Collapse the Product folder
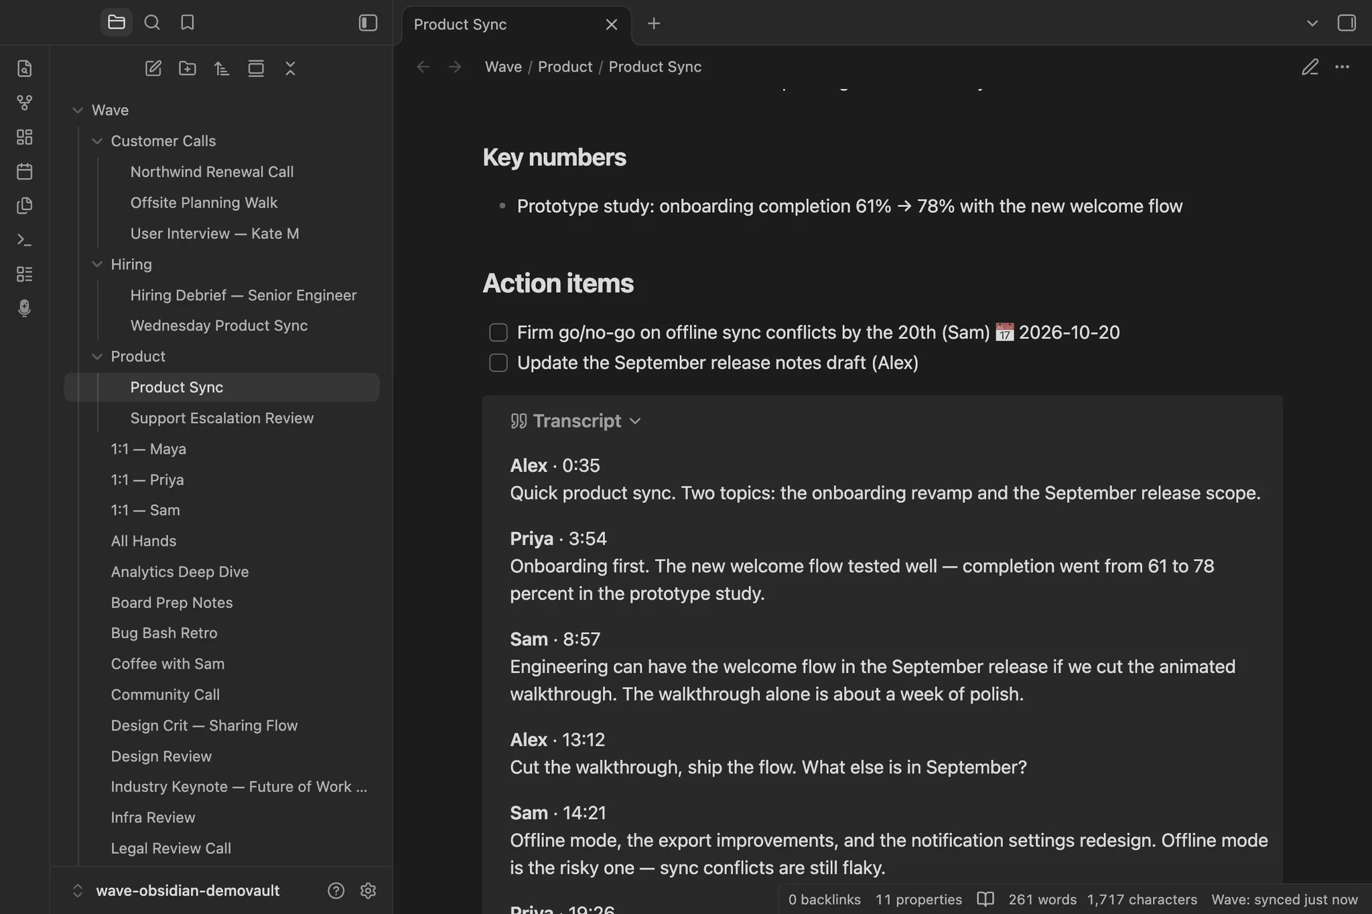The image size is (1372, 914). click(x=97, y=357)
